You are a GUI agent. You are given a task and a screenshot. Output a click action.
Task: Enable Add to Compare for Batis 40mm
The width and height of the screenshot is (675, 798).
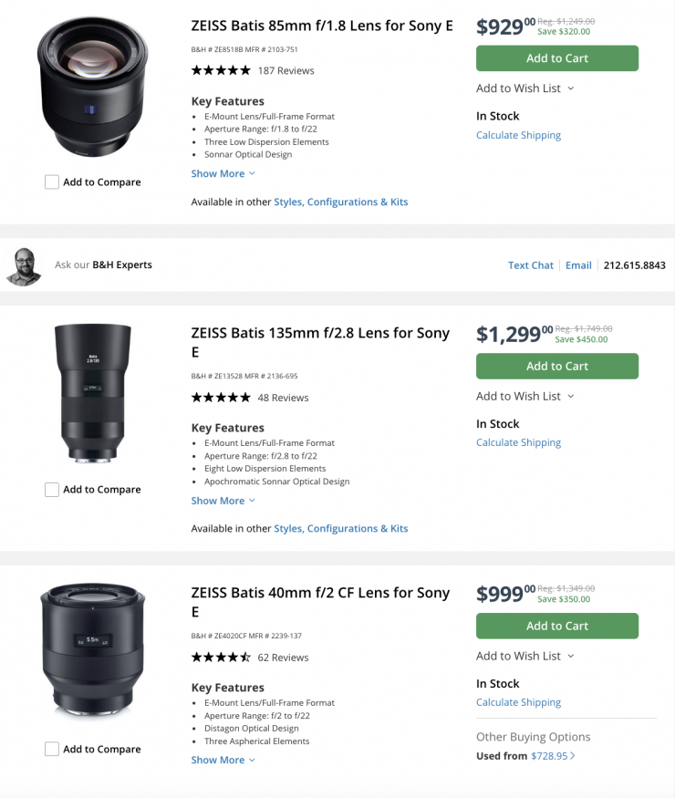coord(52,750)
